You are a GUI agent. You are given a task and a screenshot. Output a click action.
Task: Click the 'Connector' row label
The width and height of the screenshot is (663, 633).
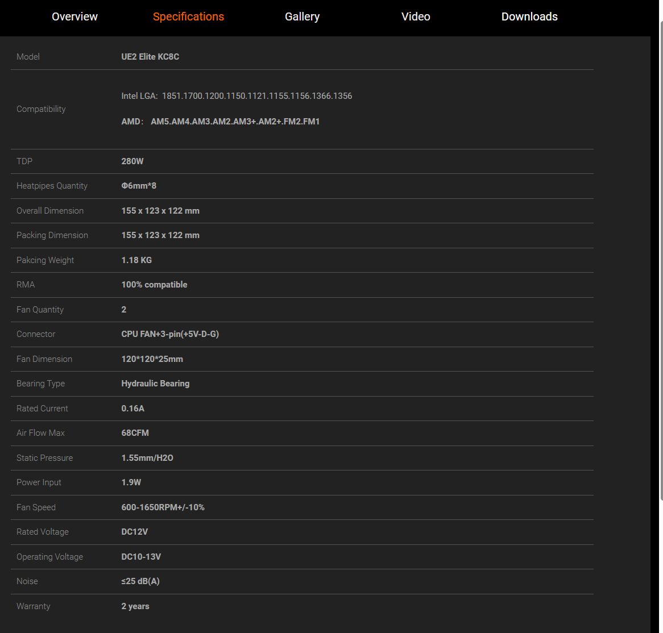36,334
